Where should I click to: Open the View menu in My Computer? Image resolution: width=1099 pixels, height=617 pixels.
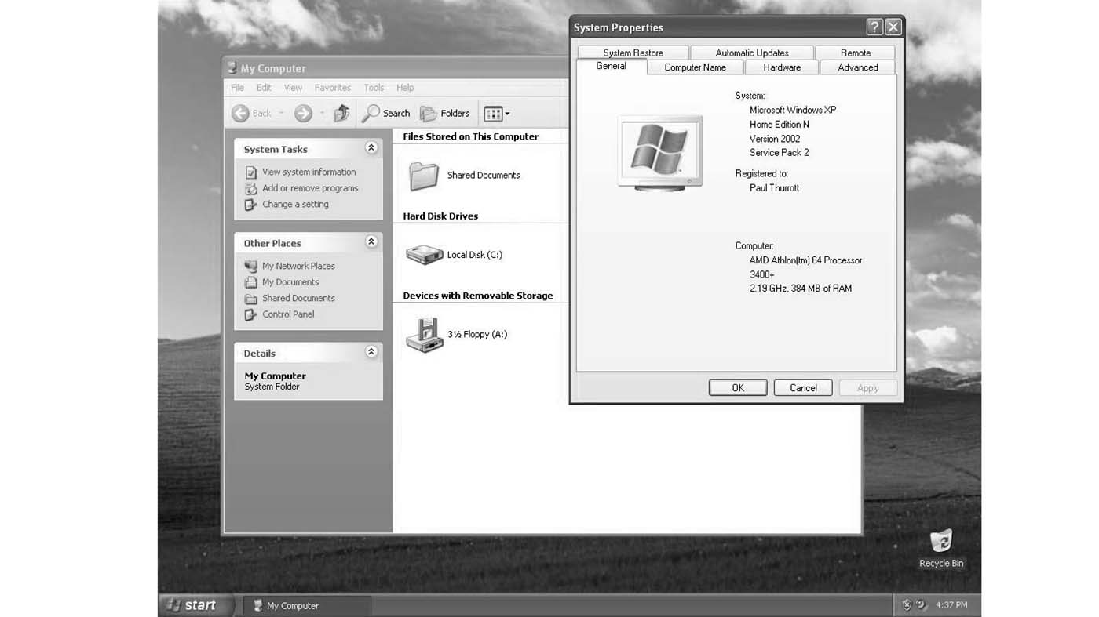[x=293, y=88]
